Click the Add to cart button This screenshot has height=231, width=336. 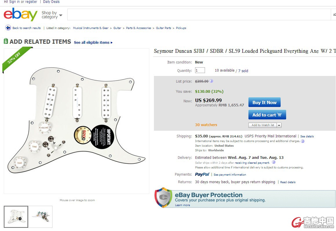click(x=267, y=115)
